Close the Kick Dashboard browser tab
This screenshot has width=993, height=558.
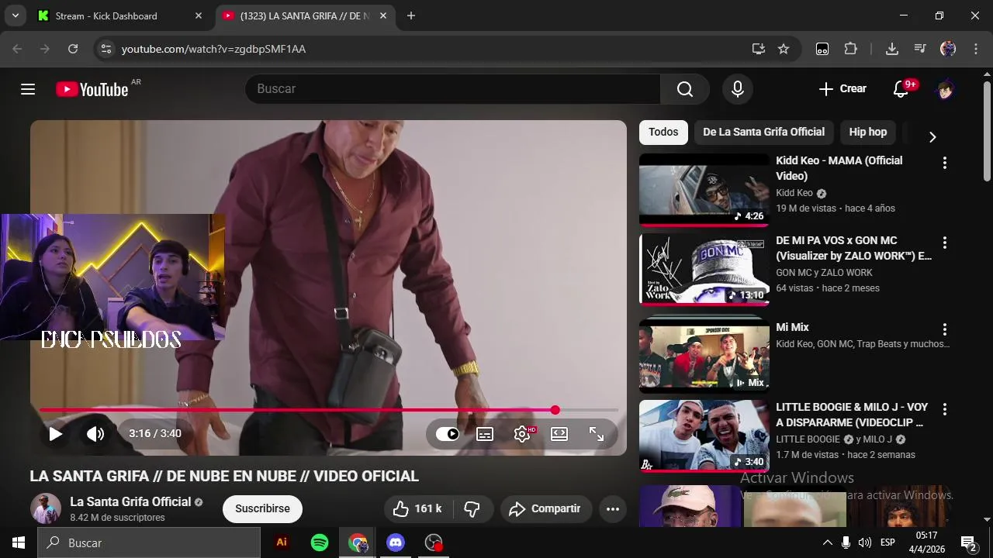click(199, 15)
